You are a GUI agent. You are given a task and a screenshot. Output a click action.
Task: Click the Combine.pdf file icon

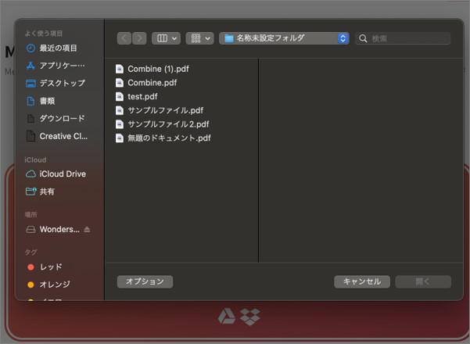click(120, 83)
